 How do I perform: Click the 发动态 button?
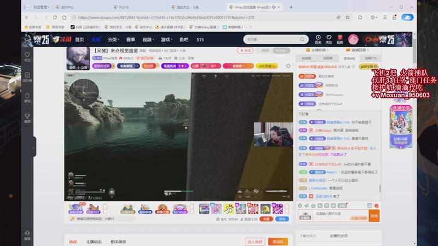coord(278,242)
